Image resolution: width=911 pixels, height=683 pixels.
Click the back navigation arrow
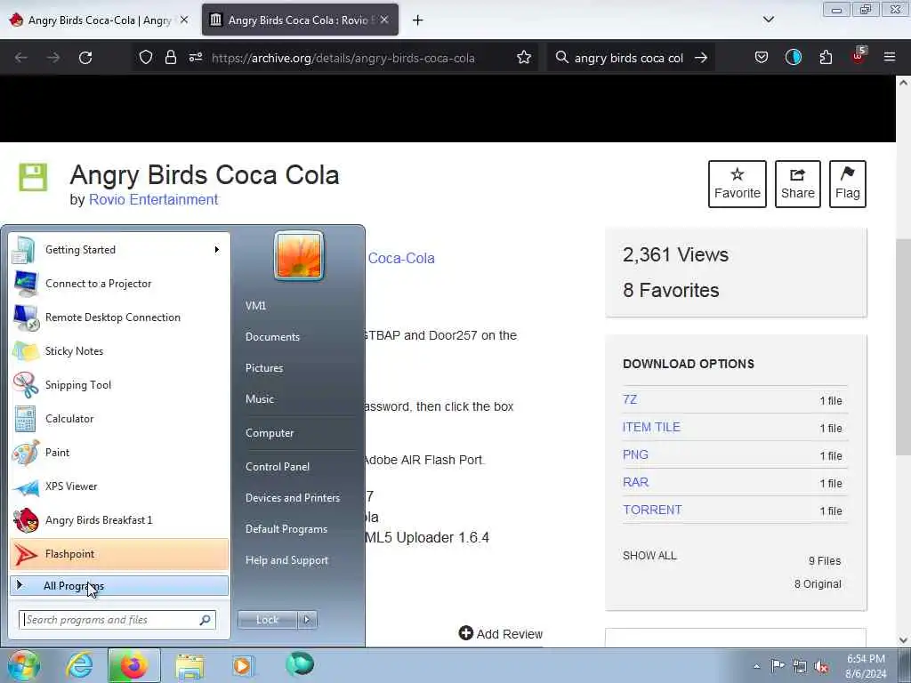tap(21, 58)
